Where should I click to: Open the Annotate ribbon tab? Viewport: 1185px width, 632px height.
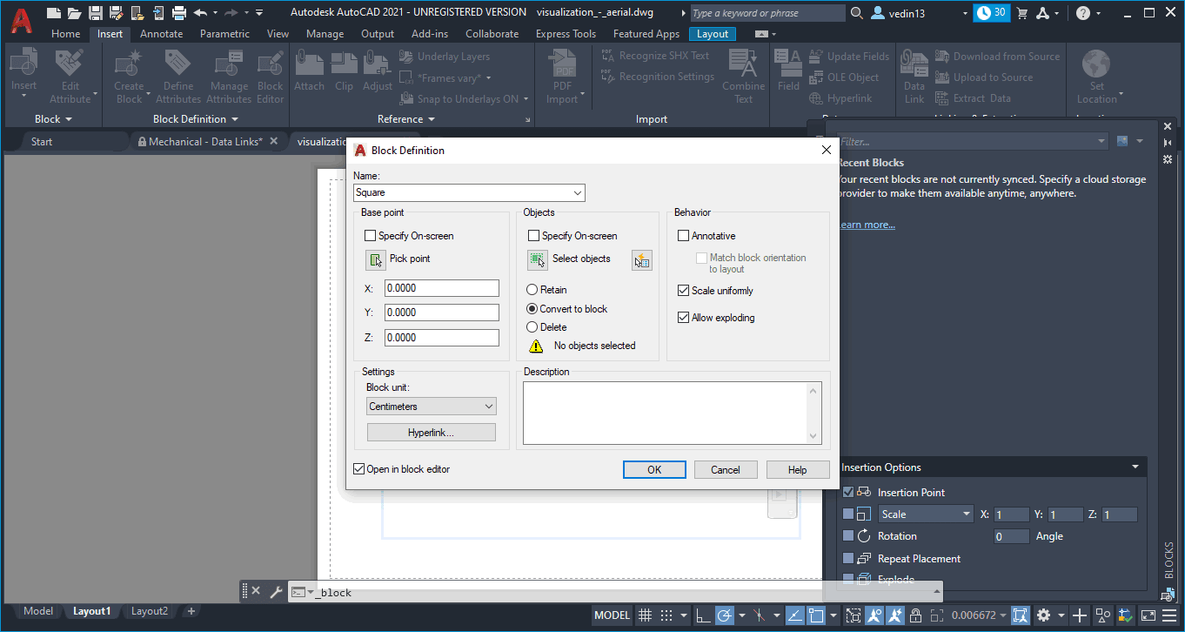click(162, 34)
